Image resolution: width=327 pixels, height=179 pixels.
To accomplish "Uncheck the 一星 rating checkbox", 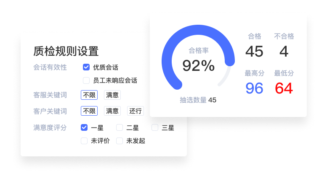I will point(84,127).
